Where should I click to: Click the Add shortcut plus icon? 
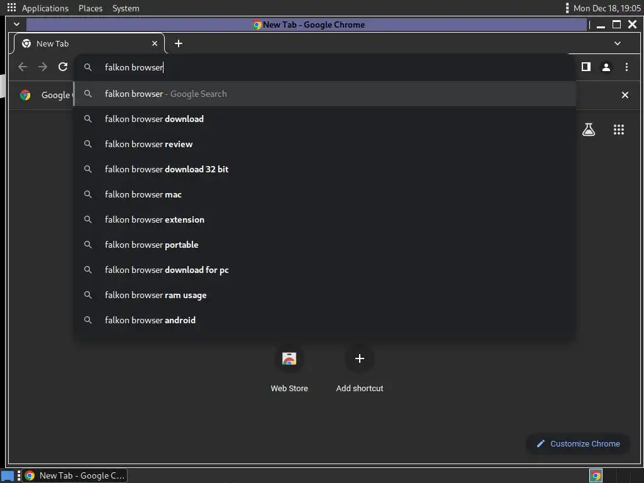[359, 358]
